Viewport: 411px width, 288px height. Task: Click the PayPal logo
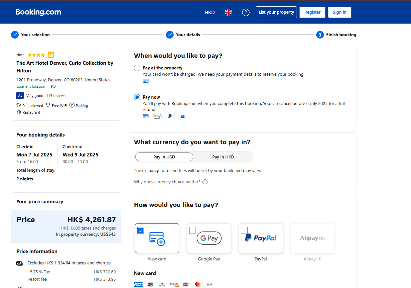(261, 238)
